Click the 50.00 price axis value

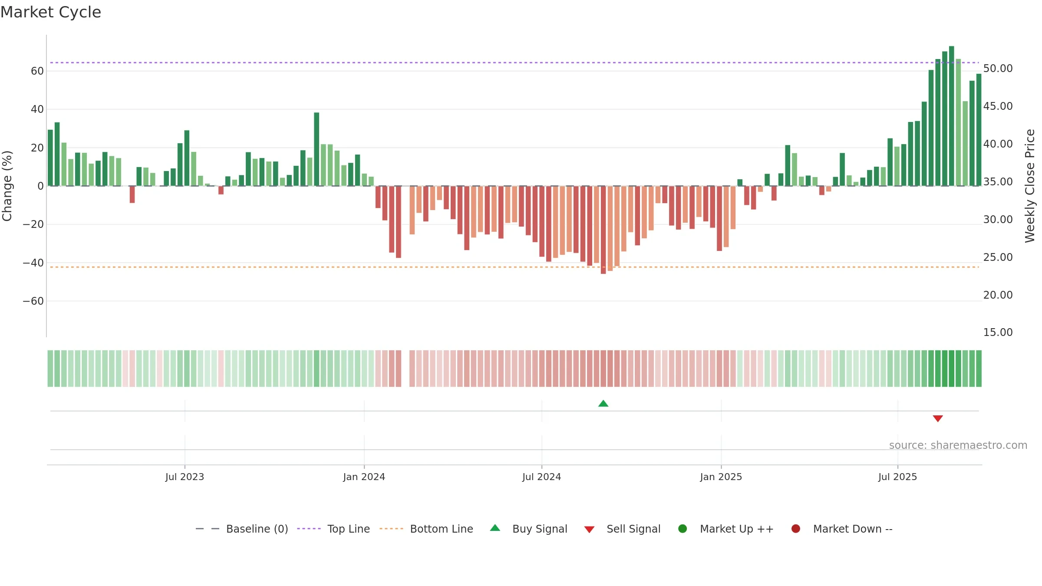(998, 69)
